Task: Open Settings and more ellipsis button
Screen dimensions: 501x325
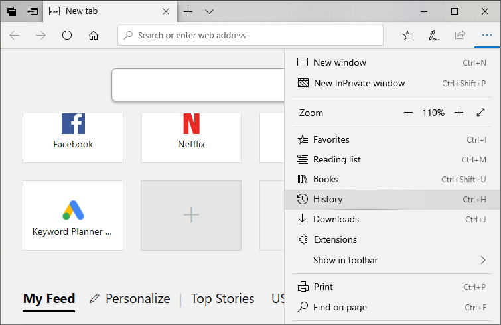Action: tap(486, 35)
